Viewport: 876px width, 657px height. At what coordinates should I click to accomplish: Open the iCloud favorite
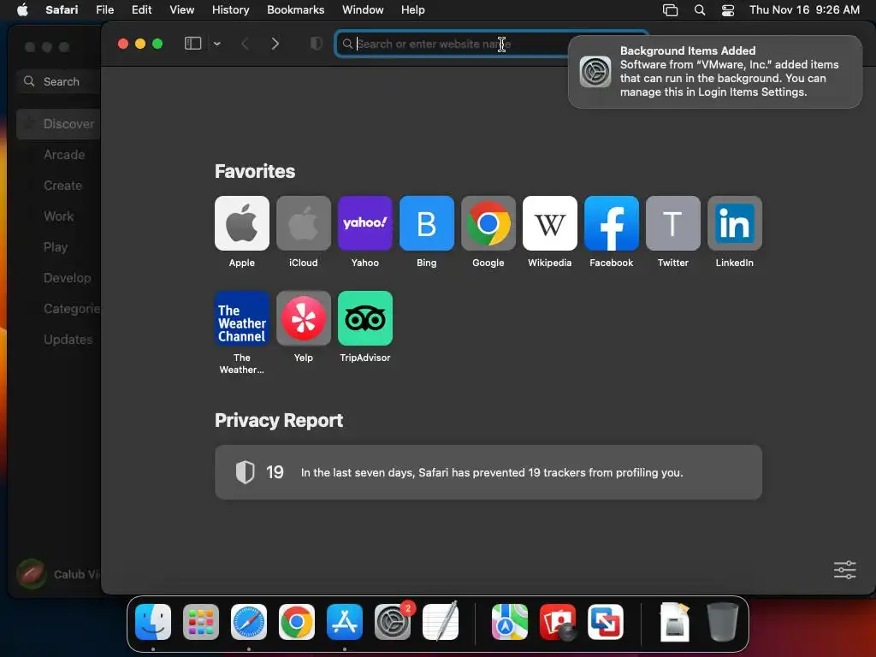[304, 223]
